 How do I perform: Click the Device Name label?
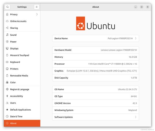pos(61,39)
